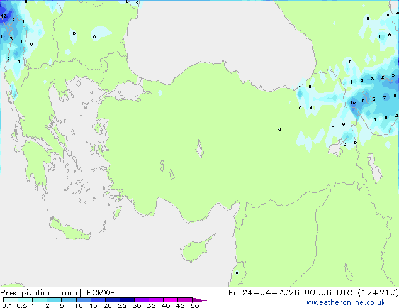Viewport: 399px width, 308px height.
Task: Click the '35' legend scale label
Action: point(151,305)
